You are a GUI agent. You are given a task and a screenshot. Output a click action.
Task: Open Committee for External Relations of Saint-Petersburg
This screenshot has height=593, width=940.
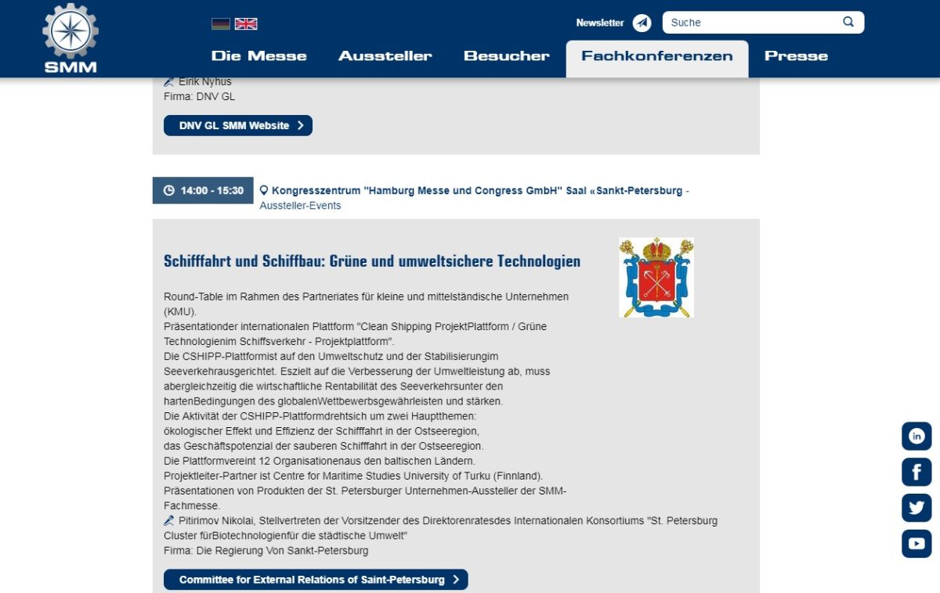(316, 580)
